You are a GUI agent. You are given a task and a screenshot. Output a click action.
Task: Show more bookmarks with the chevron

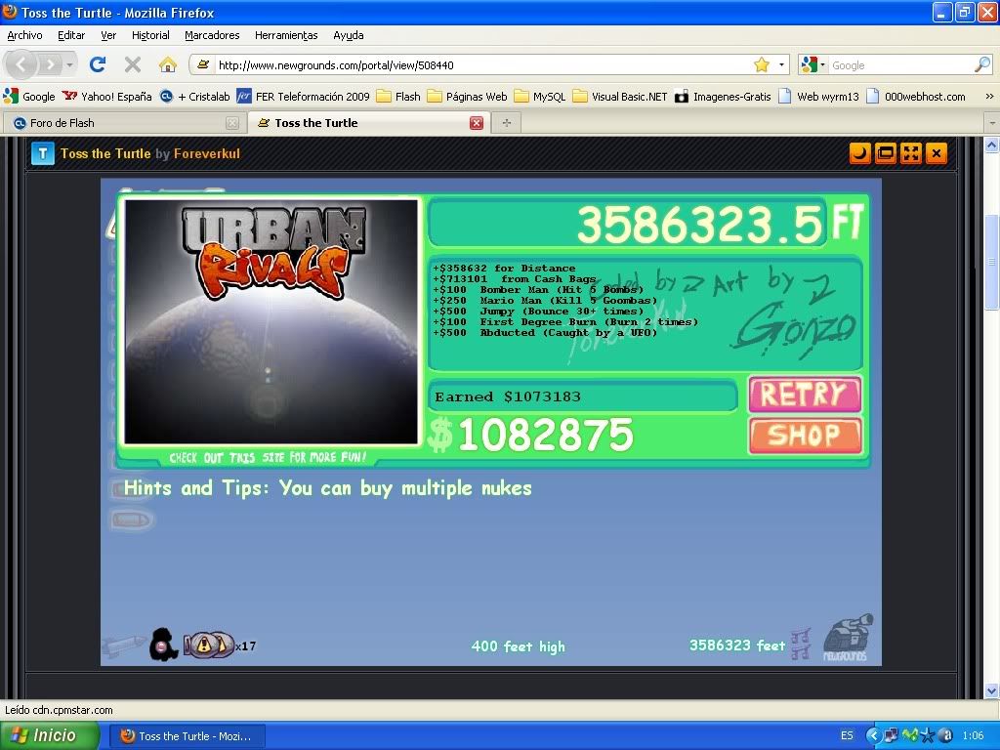click(989, 97)
